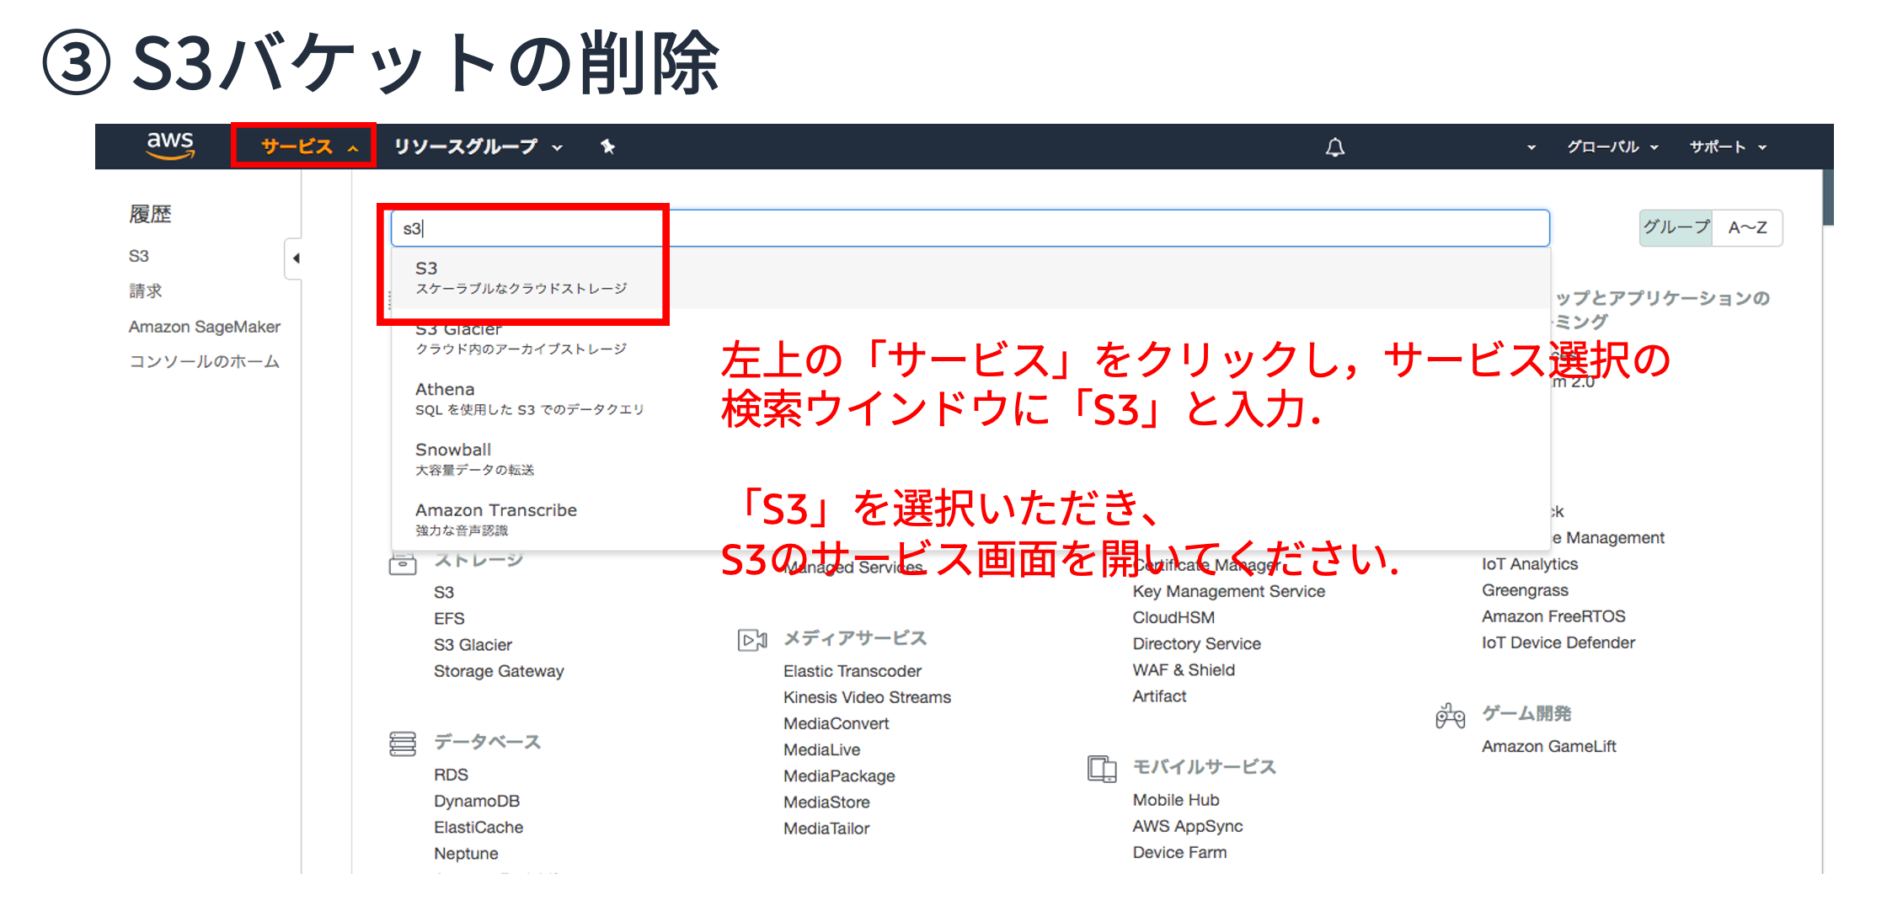Open MediaConvert service
The width and height of the screenshot is (1887, 906).
[836, 723]
